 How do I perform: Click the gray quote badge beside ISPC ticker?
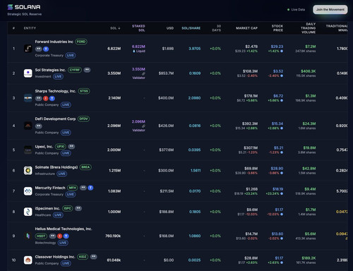[x=78, y=208]
